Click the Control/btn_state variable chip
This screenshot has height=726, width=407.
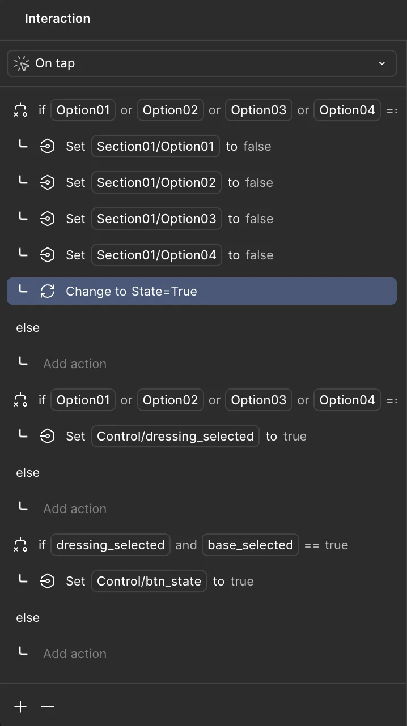(x=149, y=582)
